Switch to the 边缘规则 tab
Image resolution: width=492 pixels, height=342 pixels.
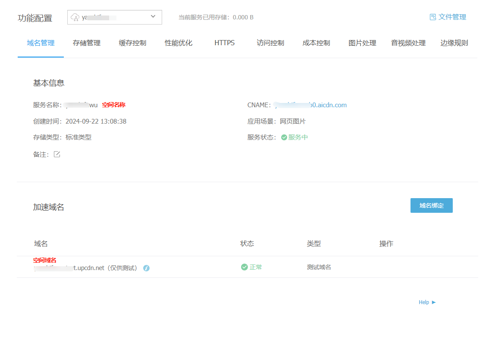coord(454,43)
